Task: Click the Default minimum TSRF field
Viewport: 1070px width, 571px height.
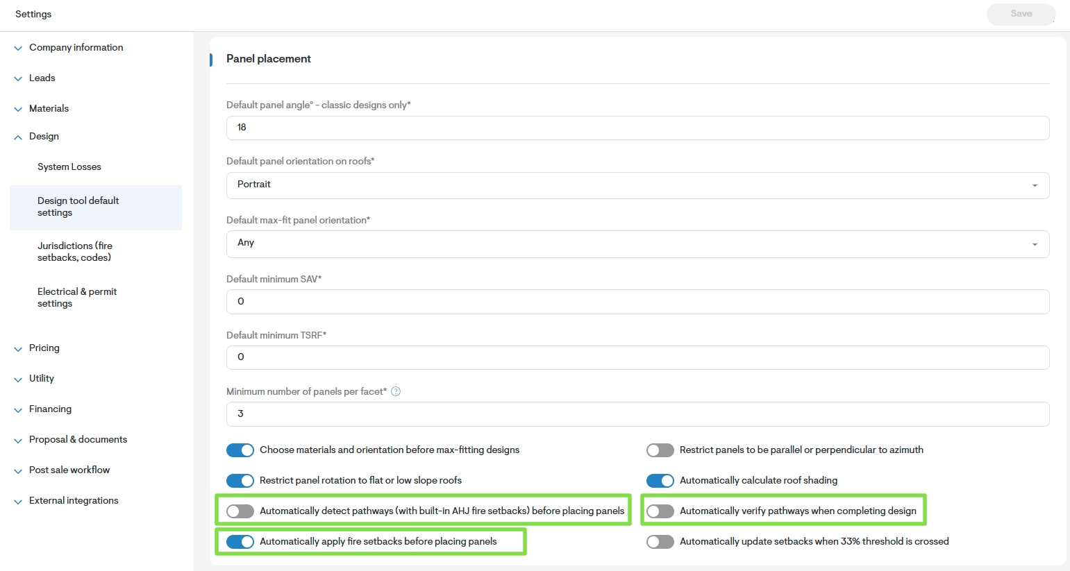Action: pos(637,357)
